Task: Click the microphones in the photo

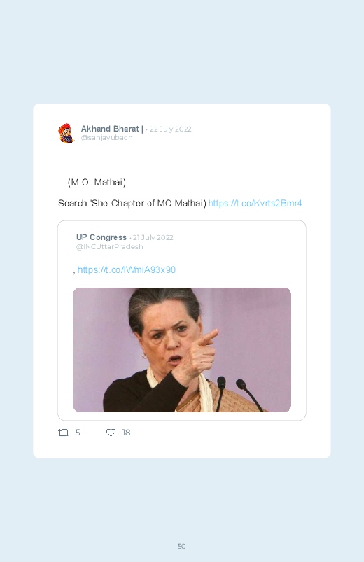Action: (238, 393)
